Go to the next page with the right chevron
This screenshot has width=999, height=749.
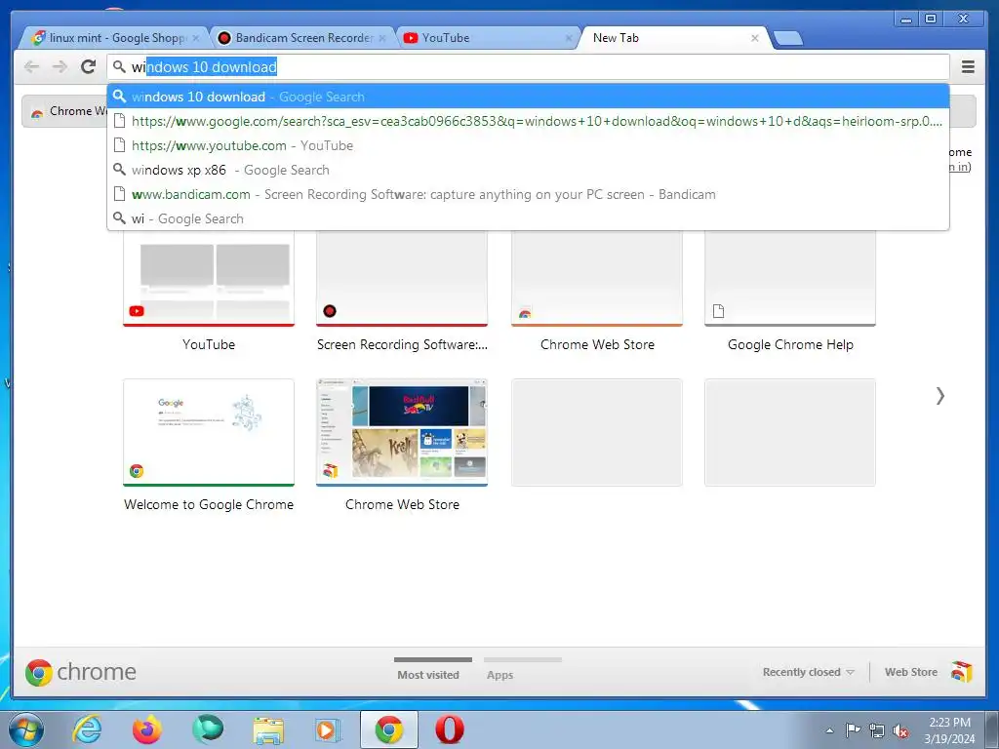pyautogui.click(x=939, y=396)
